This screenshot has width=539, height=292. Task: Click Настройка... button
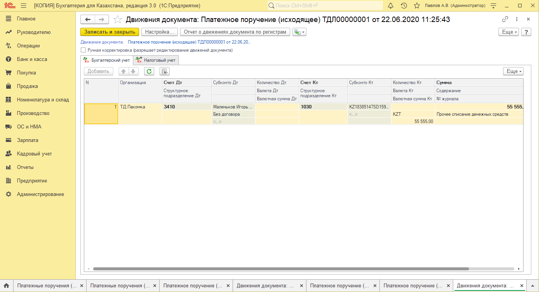pos(160,32)
